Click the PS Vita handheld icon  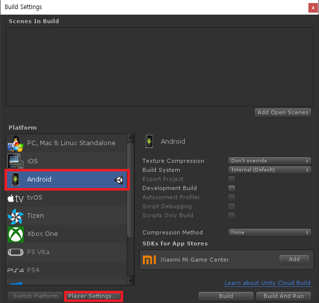(x=16, y=252)
